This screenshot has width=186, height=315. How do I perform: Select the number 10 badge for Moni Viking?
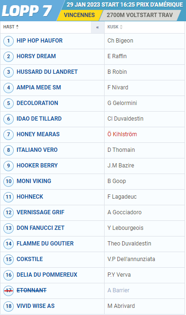coord(9,182)
